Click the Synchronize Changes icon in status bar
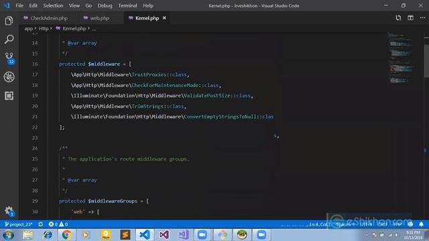 (40, 224)
